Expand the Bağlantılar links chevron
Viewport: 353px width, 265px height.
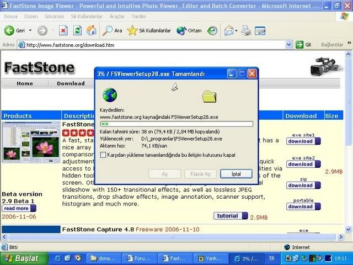(x=349, y=43)
